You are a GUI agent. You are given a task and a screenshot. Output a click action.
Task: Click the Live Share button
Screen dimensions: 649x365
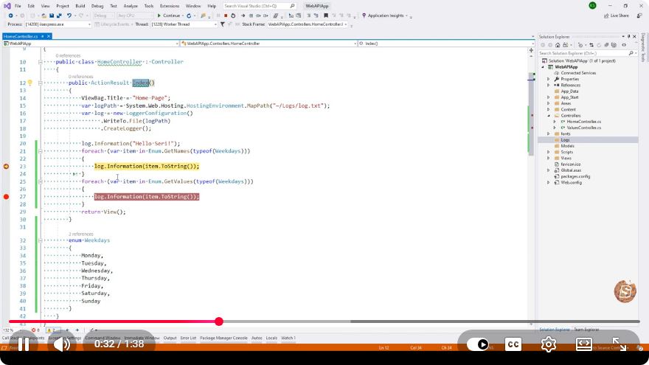(x=617, y=15)
